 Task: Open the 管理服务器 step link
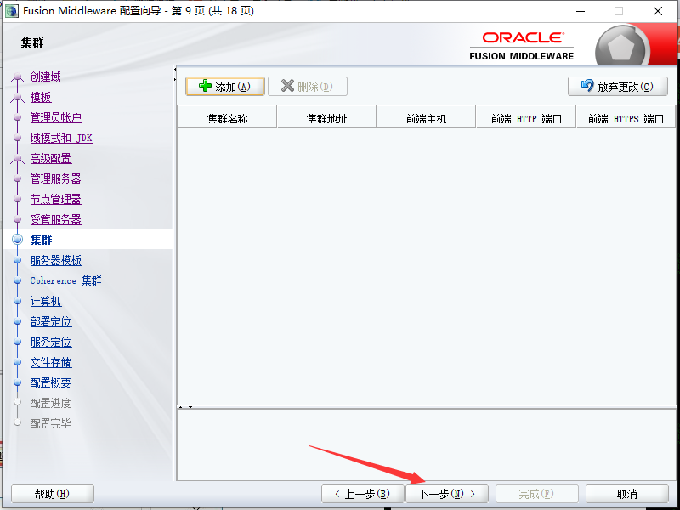click(56, 178)
